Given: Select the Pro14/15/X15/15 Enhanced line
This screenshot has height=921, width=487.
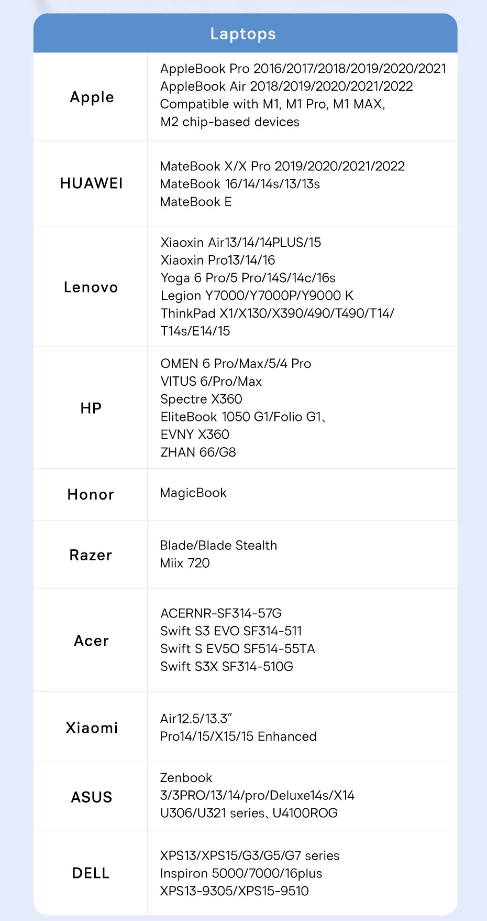Looking at the screenshot, I should tap(238, 736).
